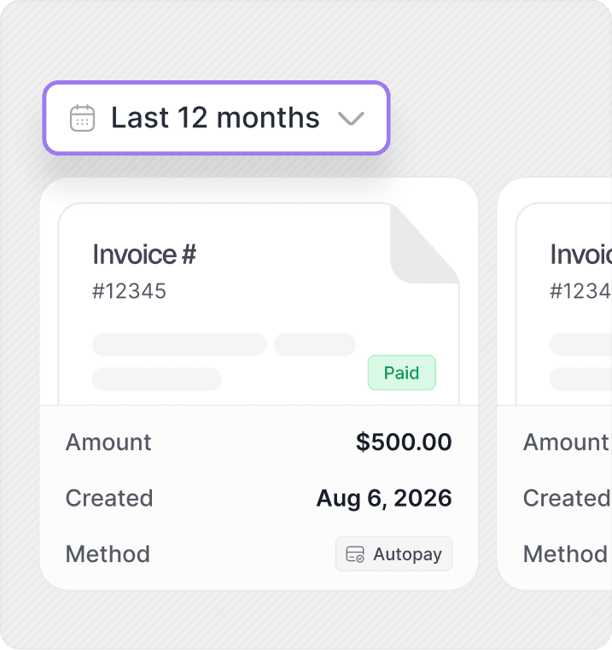Select invoice number #12345
The width and height of the screenshot is (612, 650).
pos(129,291)
